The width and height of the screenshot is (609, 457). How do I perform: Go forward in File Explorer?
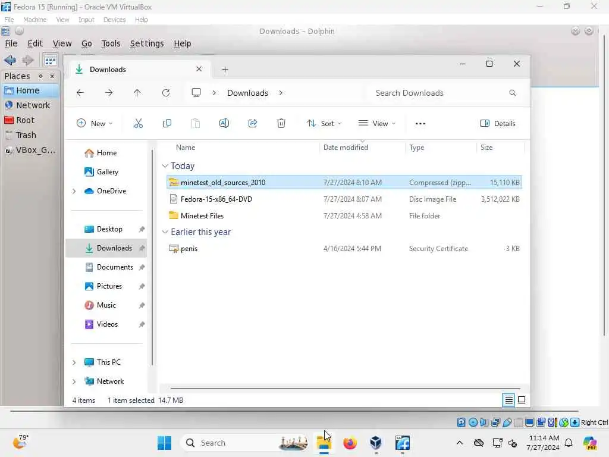pos(109,93)
